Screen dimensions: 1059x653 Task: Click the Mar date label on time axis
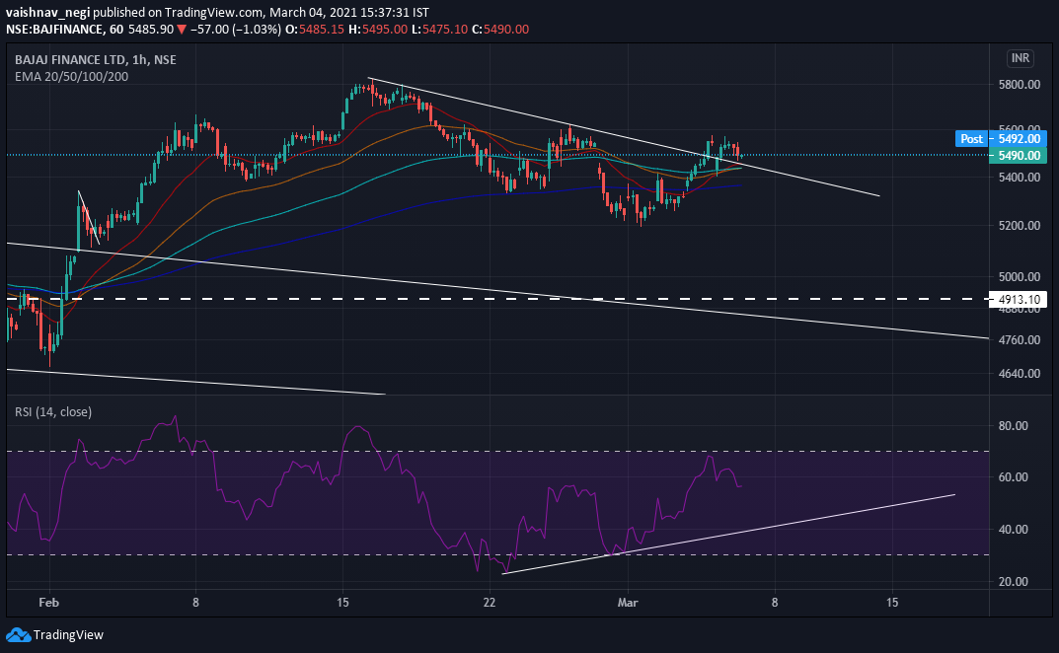tap(628, 602)
